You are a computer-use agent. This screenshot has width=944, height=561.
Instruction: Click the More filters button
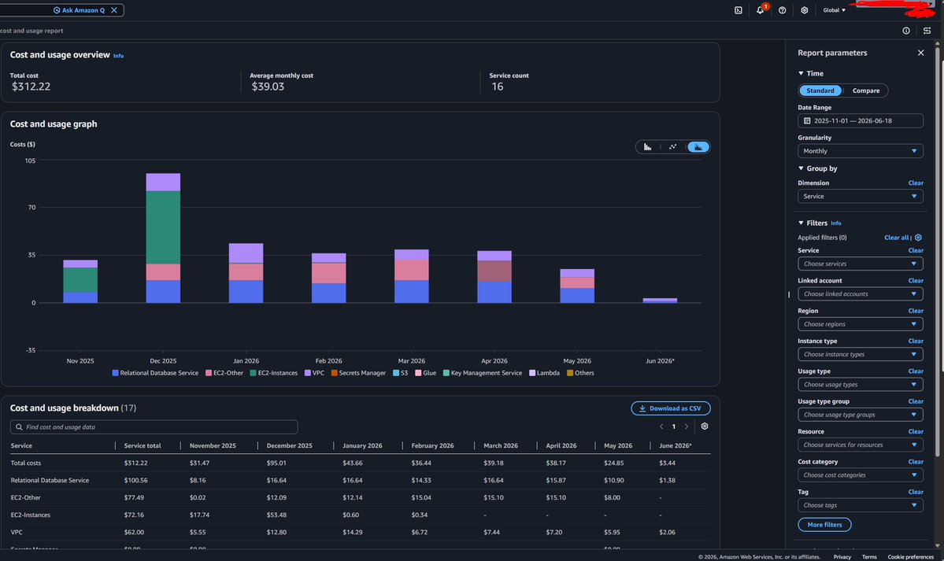point(824,524)
